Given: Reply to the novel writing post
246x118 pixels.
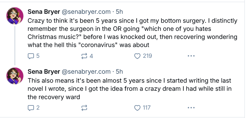Looking at the screenshot, I should coord(33,108).
